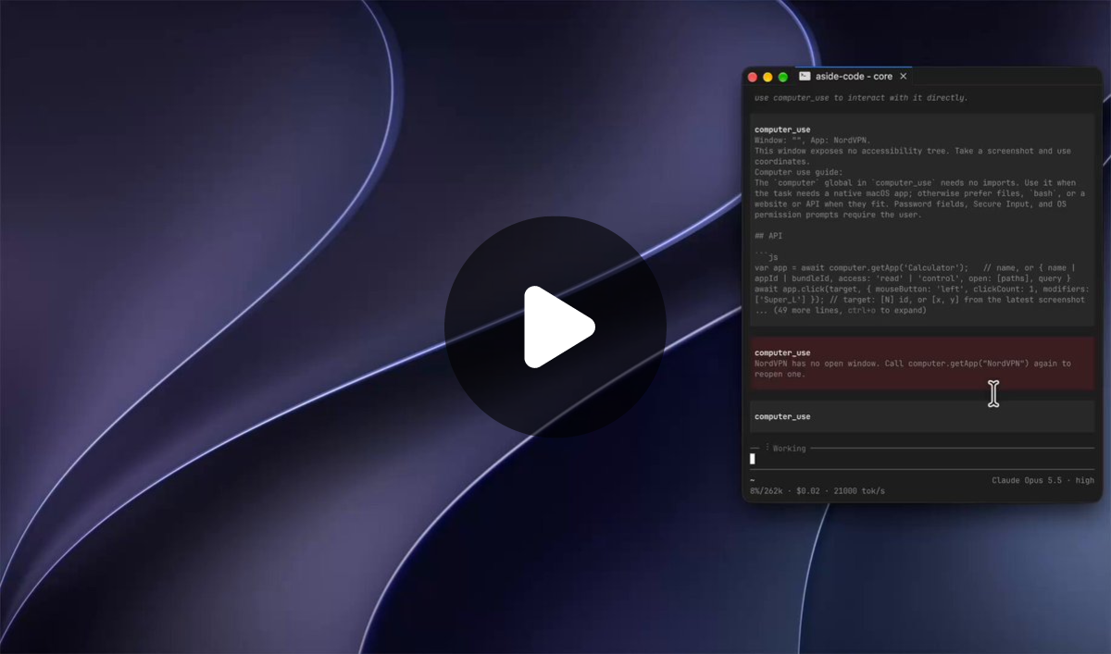The height and width of the screenshot is (654, 1111).
Task: Click the 'use computer_use to interact with it directly.' line
Action: click(x=861, y=98)
